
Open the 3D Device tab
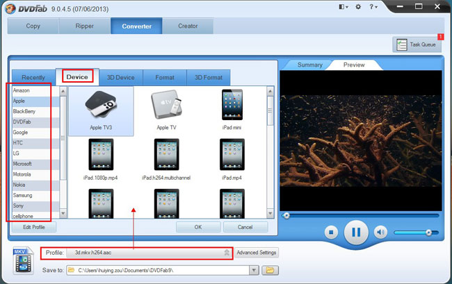click(121, 77)
